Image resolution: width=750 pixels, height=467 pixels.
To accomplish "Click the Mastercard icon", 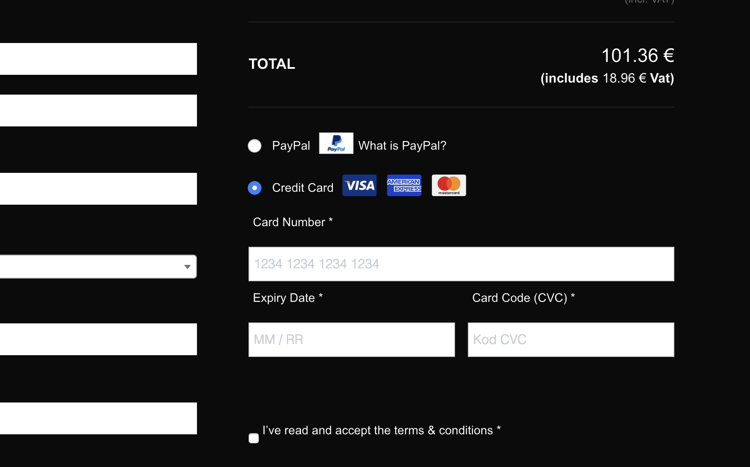I will pos(449,185).
